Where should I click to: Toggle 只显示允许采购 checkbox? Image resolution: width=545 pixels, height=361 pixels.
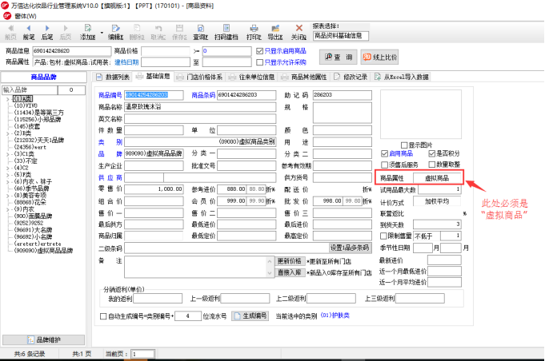point(259,62)
